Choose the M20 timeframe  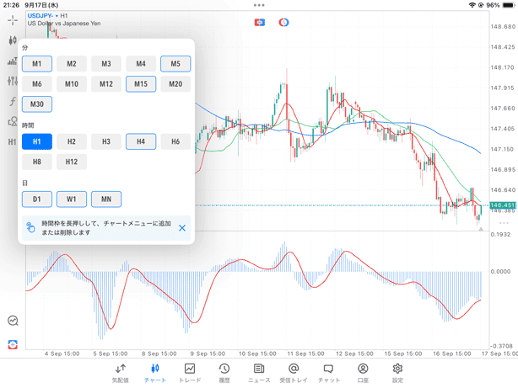175,84
